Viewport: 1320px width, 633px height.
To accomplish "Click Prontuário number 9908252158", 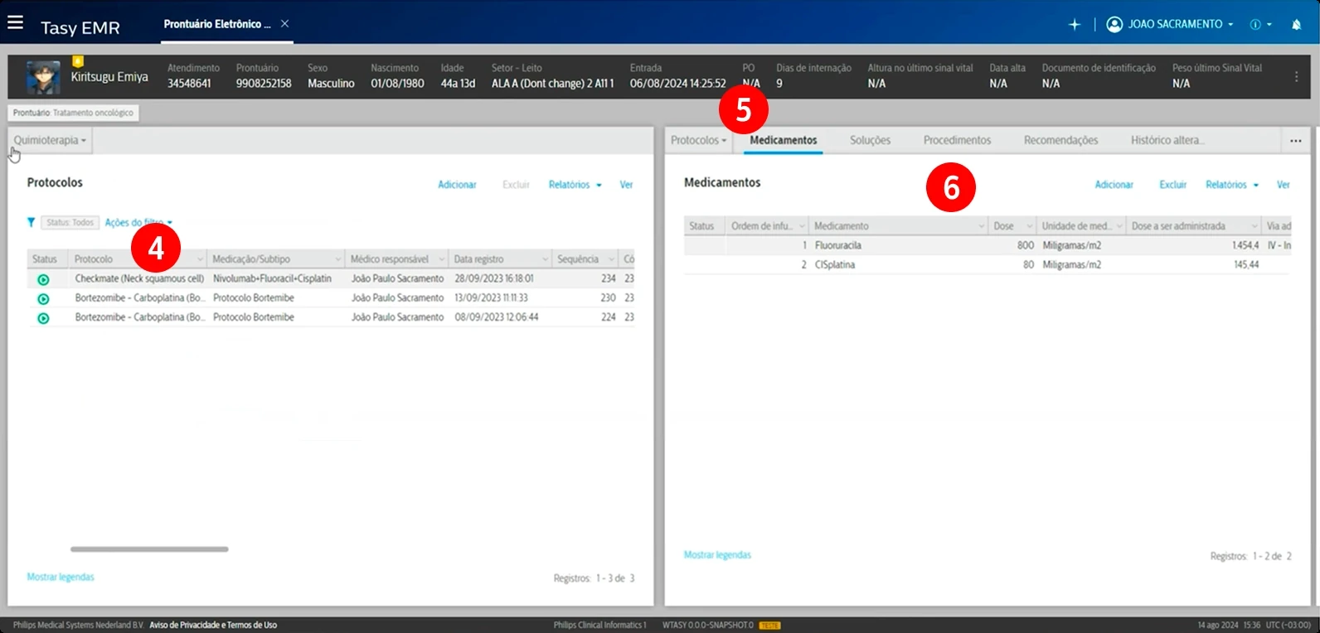I will 264,84.
